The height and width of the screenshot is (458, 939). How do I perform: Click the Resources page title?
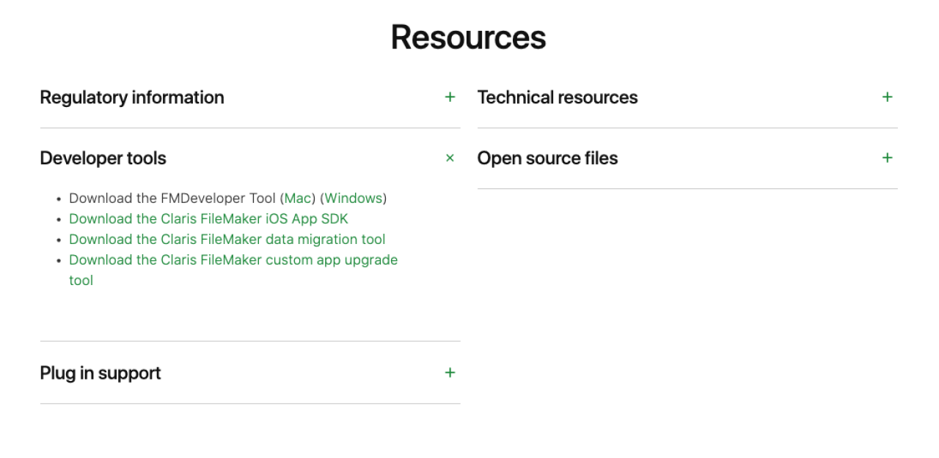point(469,37)
